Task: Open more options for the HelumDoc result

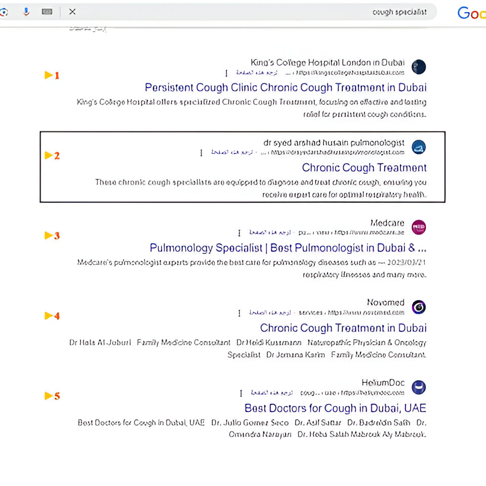Action: 241,393
